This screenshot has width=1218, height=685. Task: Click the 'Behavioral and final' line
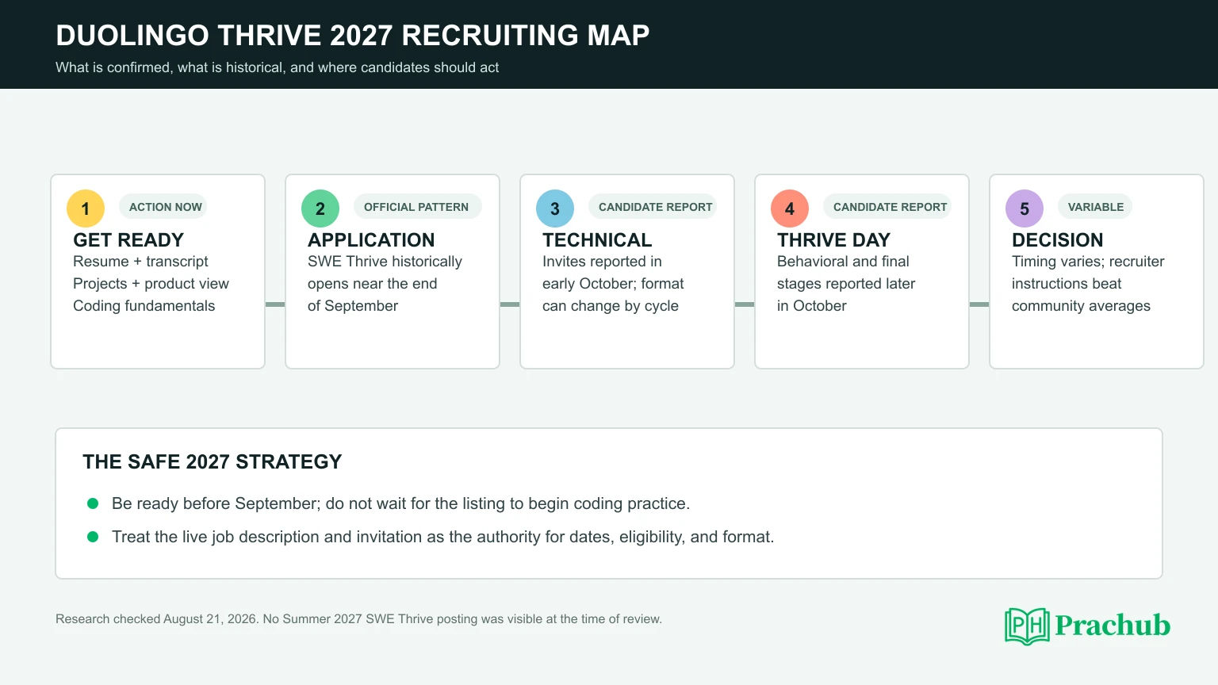(x=843, y=262)
